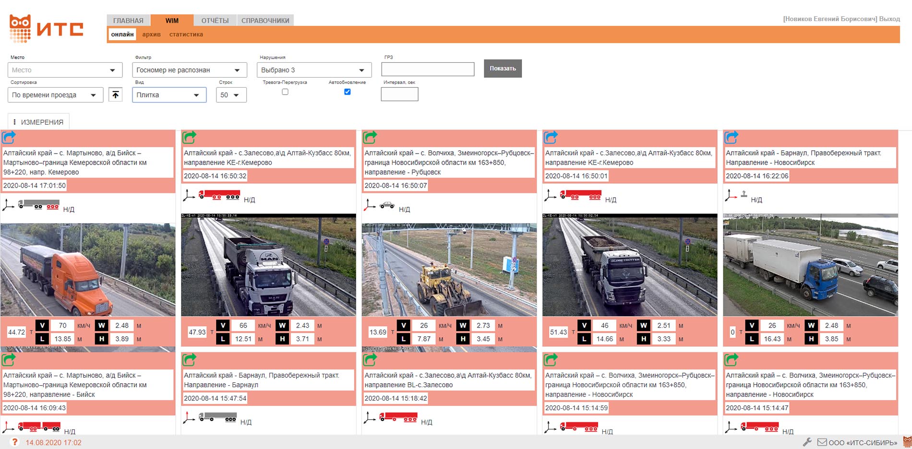Open the share icon on the Мартыново 17:01:50 card
This screenshot has height=449, width=912.
pyautogui.click(x=9, y=138)
